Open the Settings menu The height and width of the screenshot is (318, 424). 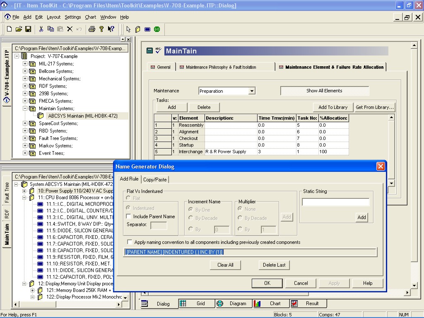72,17
